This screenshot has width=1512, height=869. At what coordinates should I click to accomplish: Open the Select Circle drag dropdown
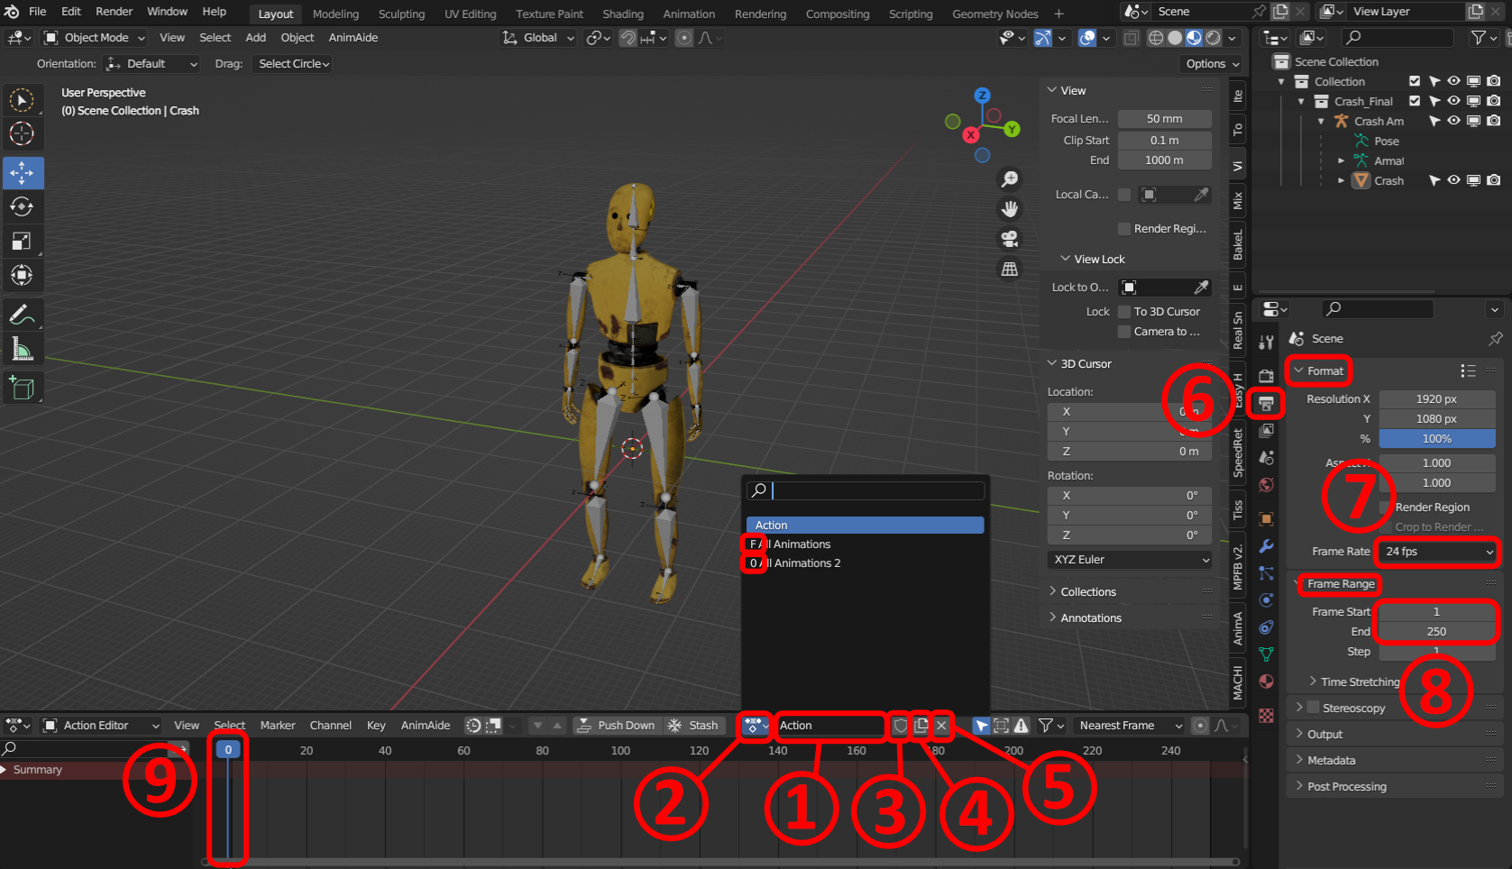point(294,64)
